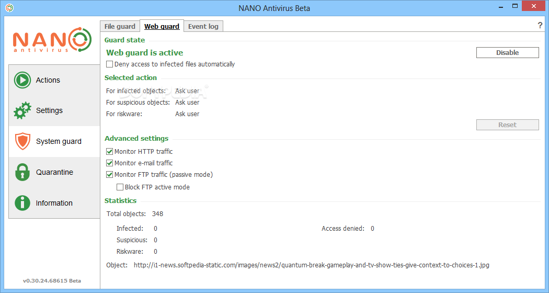
Task: Click the Total objects value 348
Action: click(157, 214)
